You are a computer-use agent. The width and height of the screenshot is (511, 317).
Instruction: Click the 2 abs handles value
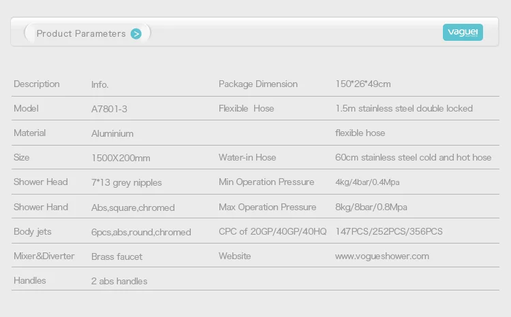pos(119,281)
